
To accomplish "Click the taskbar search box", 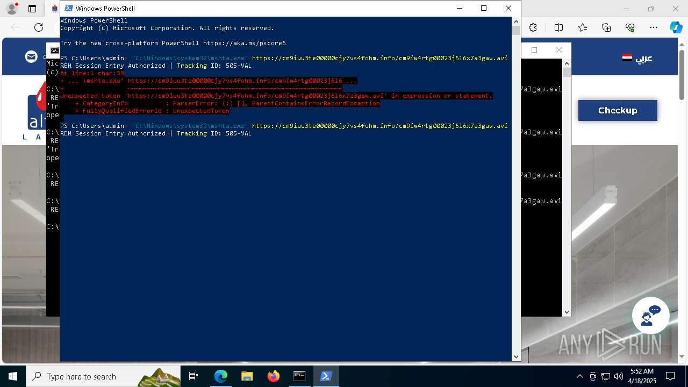I will coord(103,376).
